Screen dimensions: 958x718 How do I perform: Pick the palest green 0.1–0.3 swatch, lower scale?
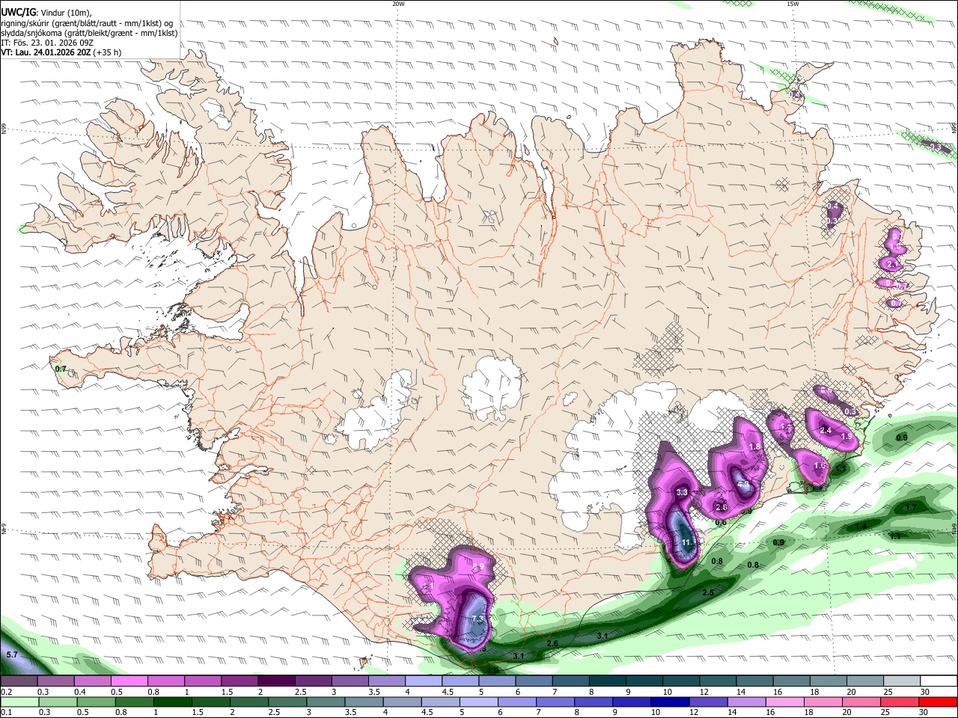point(19,702)
